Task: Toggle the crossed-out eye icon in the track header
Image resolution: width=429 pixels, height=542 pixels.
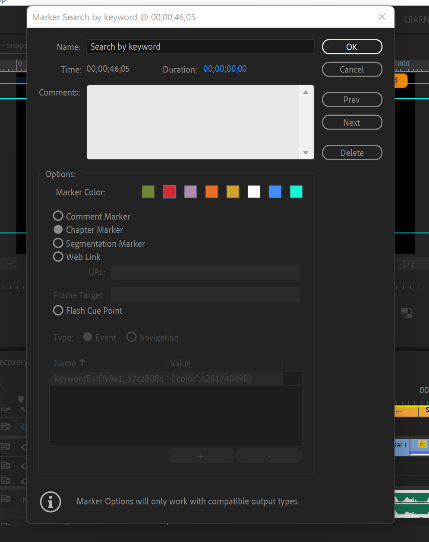Action: (25, 426)
